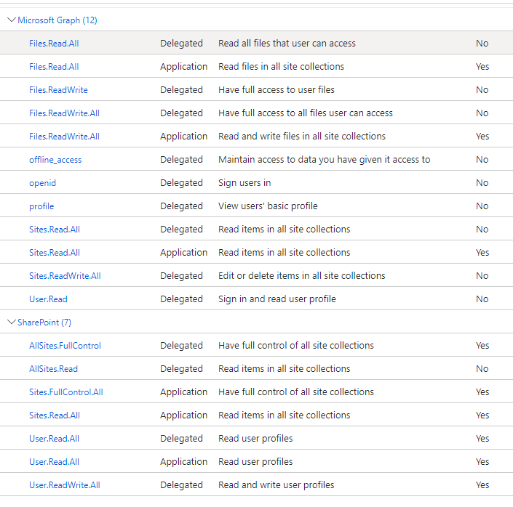The image size is (513, 507).
Task: Select the offline_access permission link
Action: pos(55,160)
